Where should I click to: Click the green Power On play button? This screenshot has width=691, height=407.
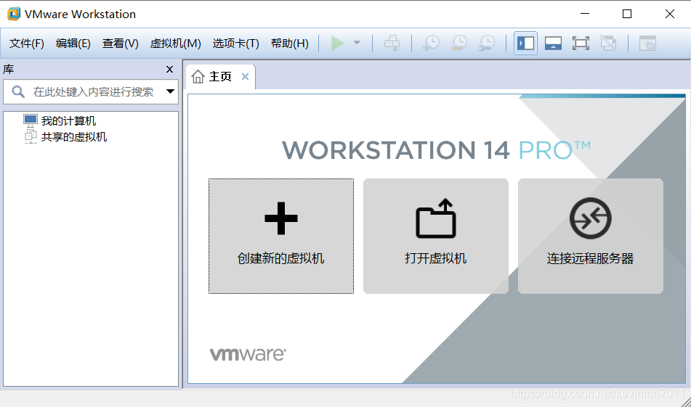pyautogui.click(x=338, y=43)
